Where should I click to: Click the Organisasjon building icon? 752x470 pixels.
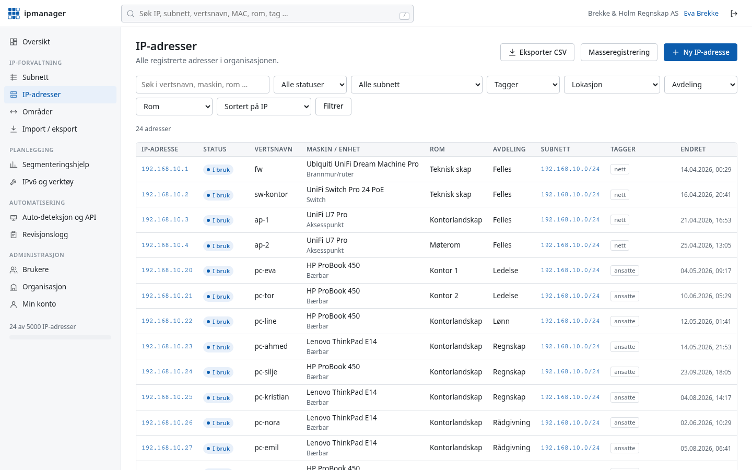click(14, 287)
